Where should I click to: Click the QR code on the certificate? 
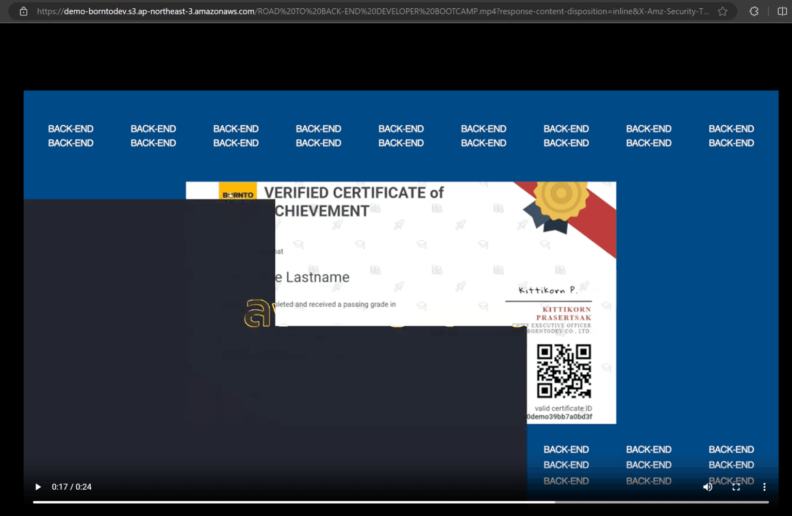[565, 370]
